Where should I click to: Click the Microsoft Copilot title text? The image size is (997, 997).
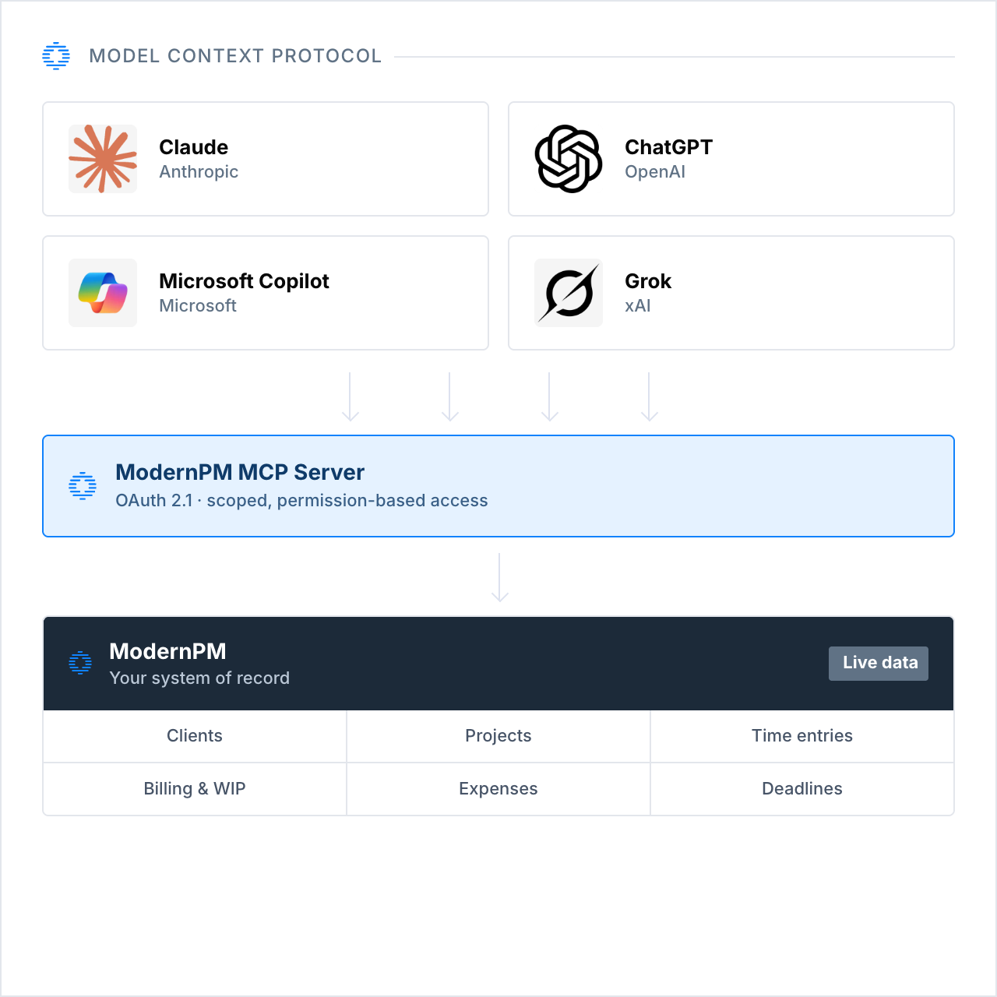(x=244, y=281)
